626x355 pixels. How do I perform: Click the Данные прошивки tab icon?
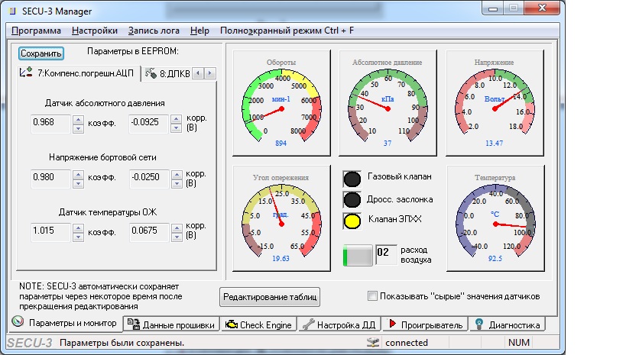click(x=134, y=324)
